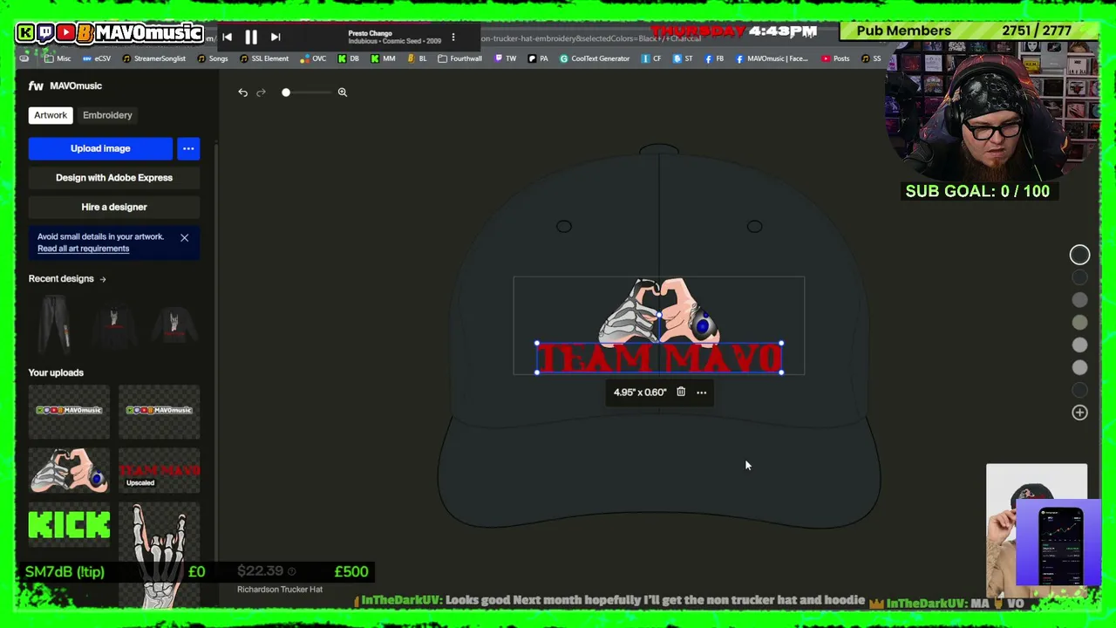Open the BL bookmark
1116x628 pixels.
pos(417,58)
